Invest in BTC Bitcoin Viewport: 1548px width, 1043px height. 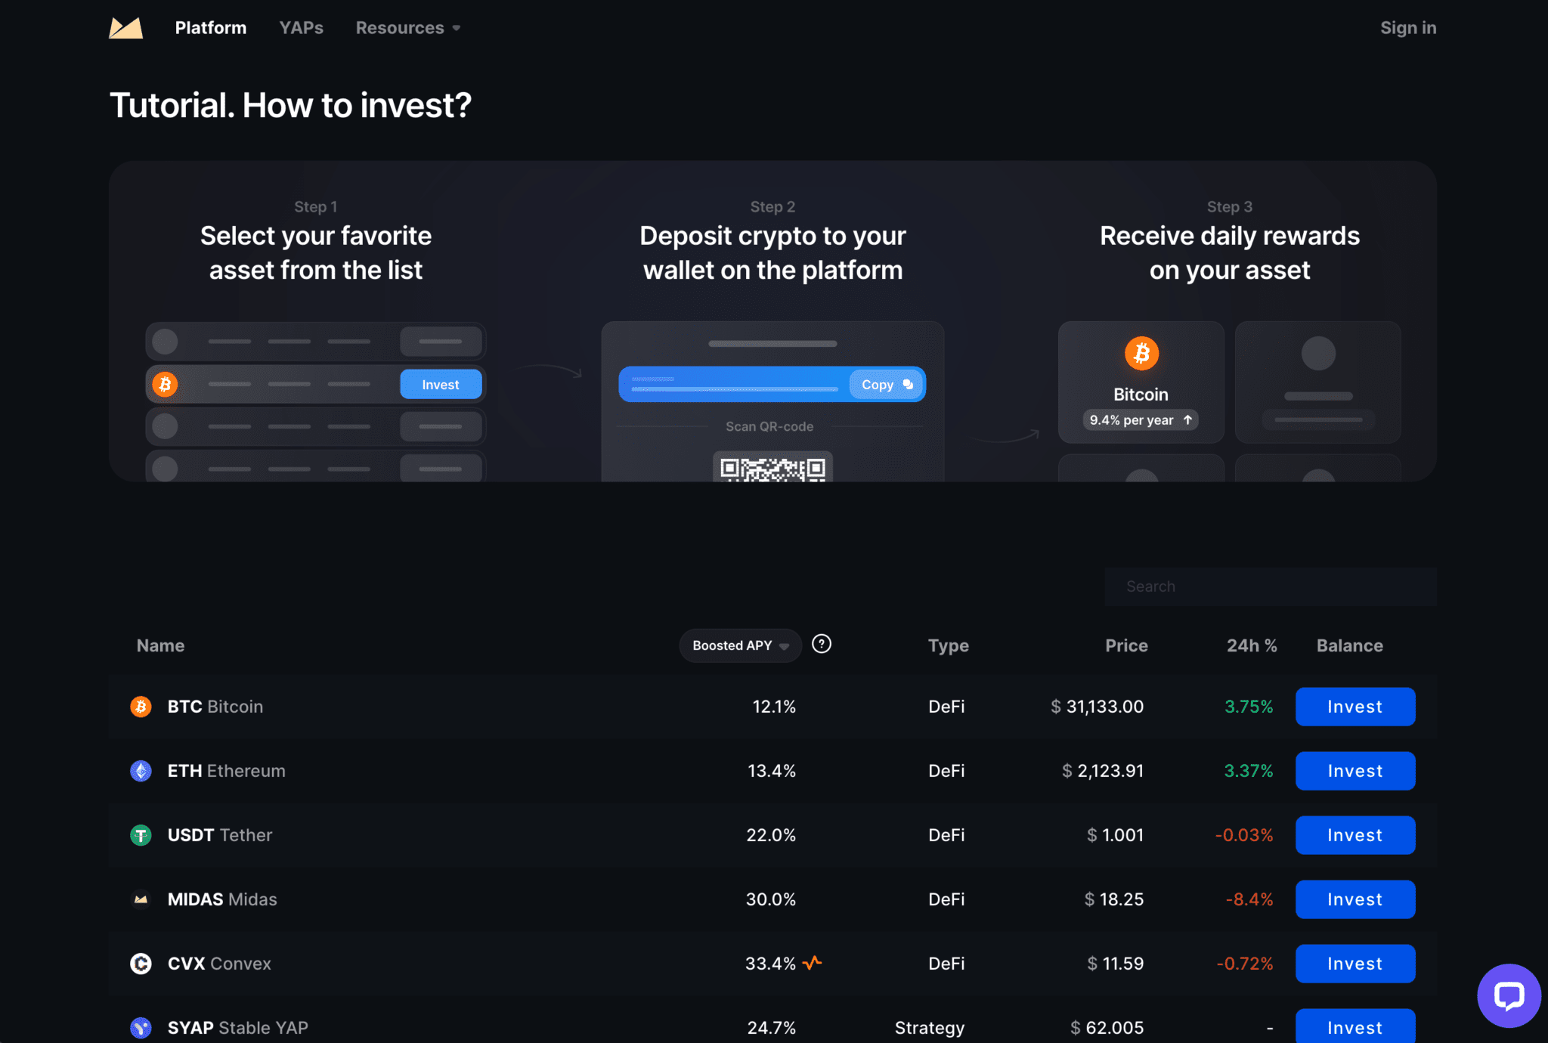[x=1355, y=707]
